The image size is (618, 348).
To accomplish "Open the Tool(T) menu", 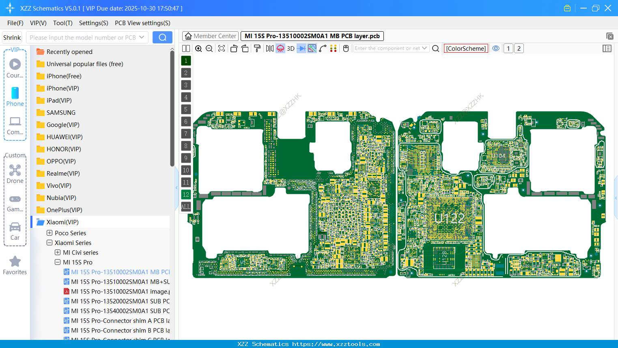I will click(x=63, y=23).
